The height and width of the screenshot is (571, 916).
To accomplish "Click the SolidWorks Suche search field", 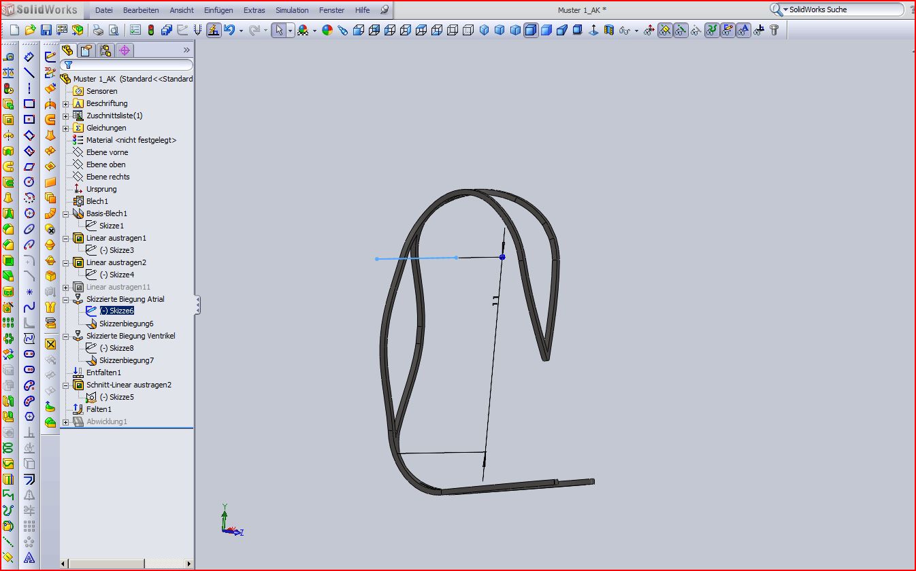I will pos(844,10).
